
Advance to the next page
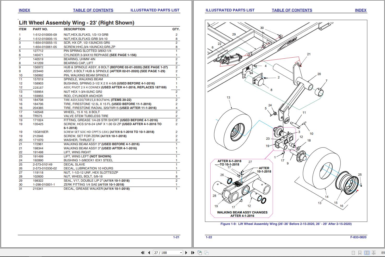coord(186,253)
